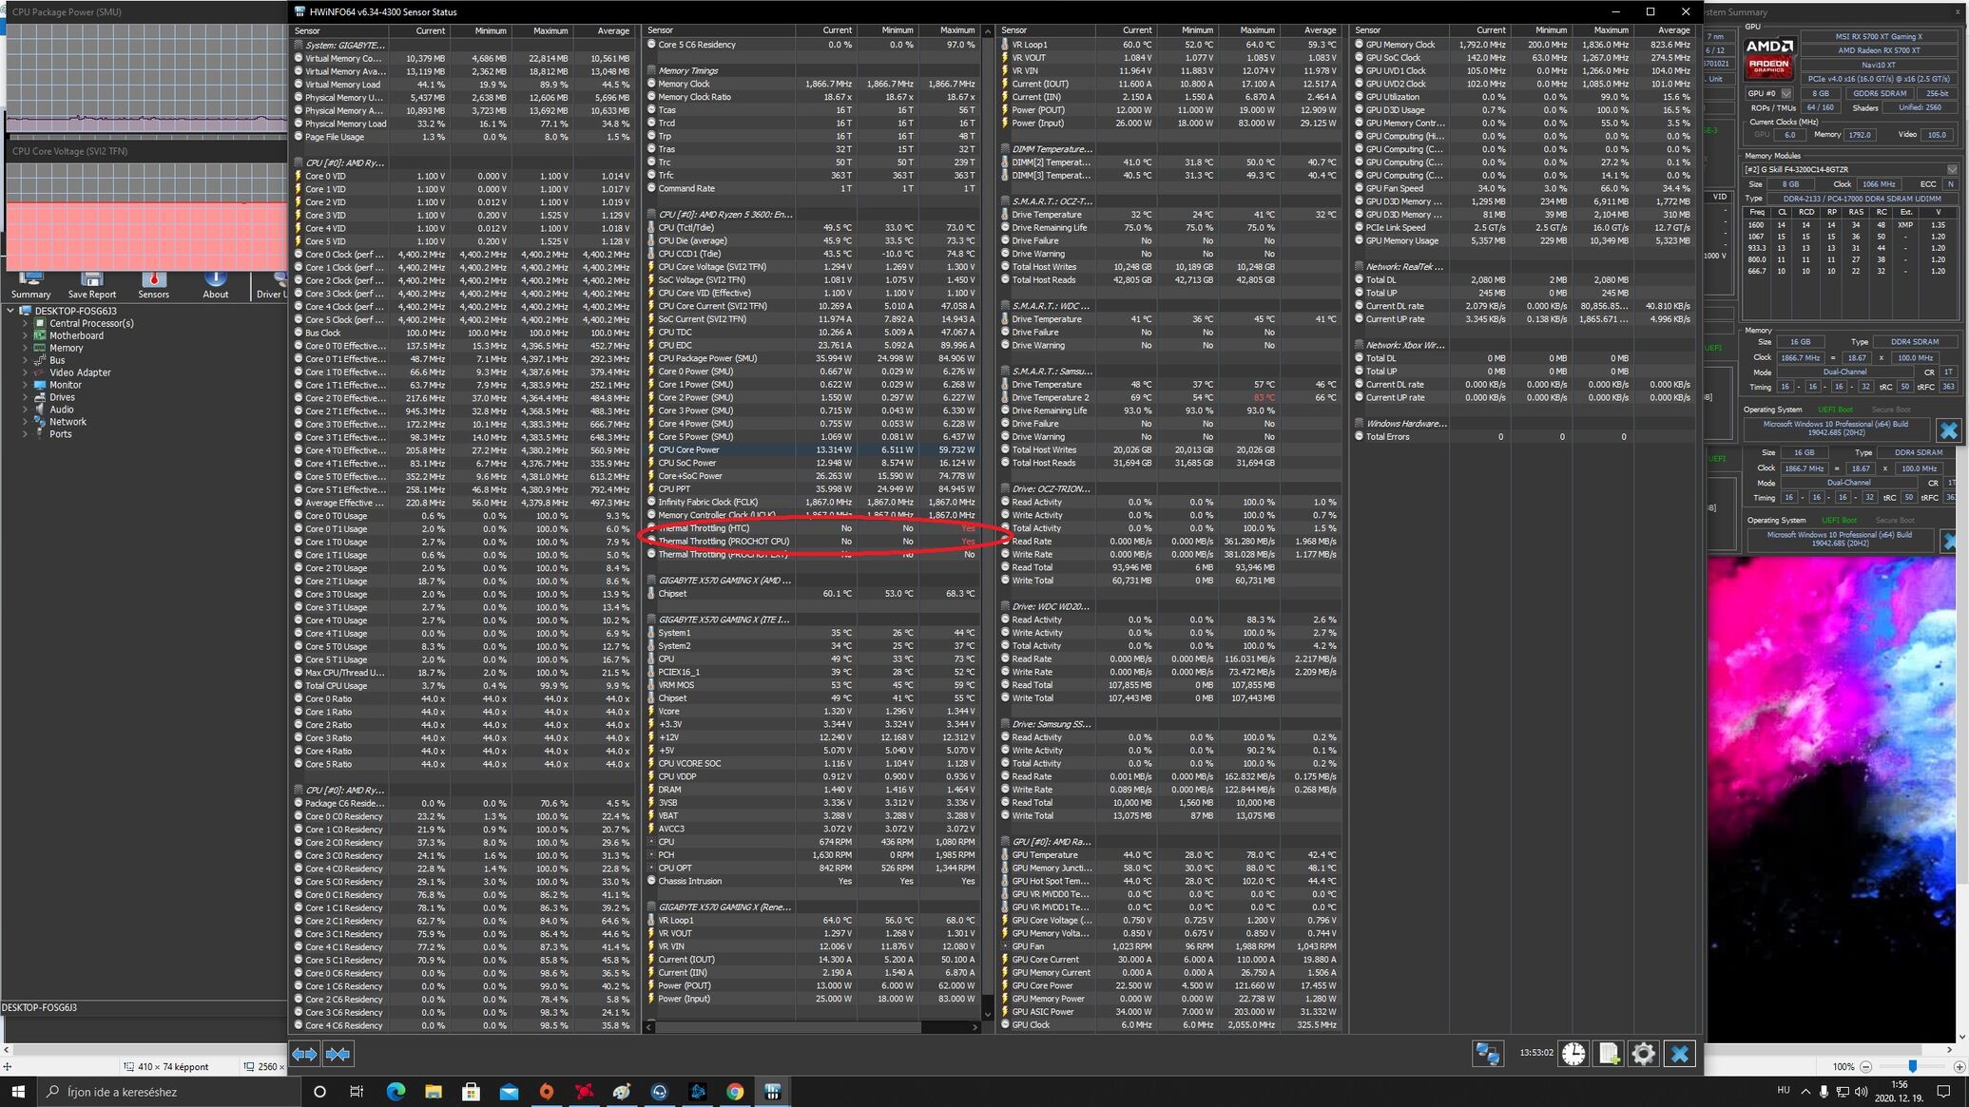Expand the Network tree node
This screenshot has height=1107, width=1969.
click(x=25, y=422)
